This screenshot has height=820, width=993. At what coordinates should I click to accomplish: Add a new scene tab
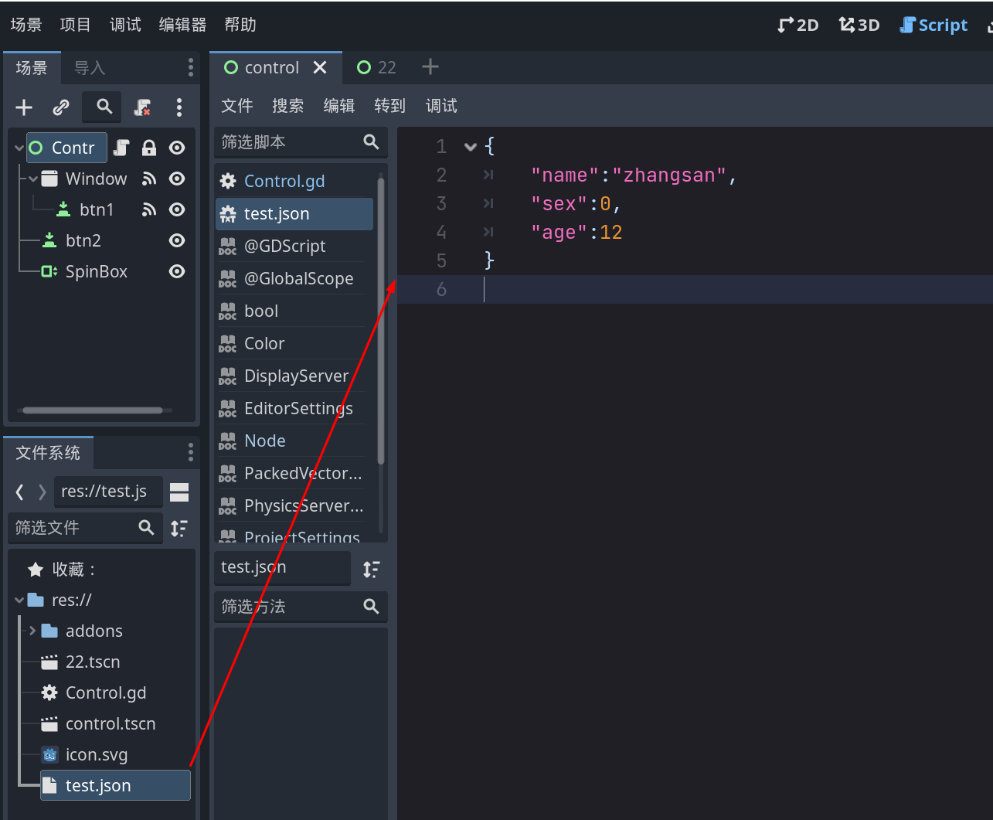(430, 67)
